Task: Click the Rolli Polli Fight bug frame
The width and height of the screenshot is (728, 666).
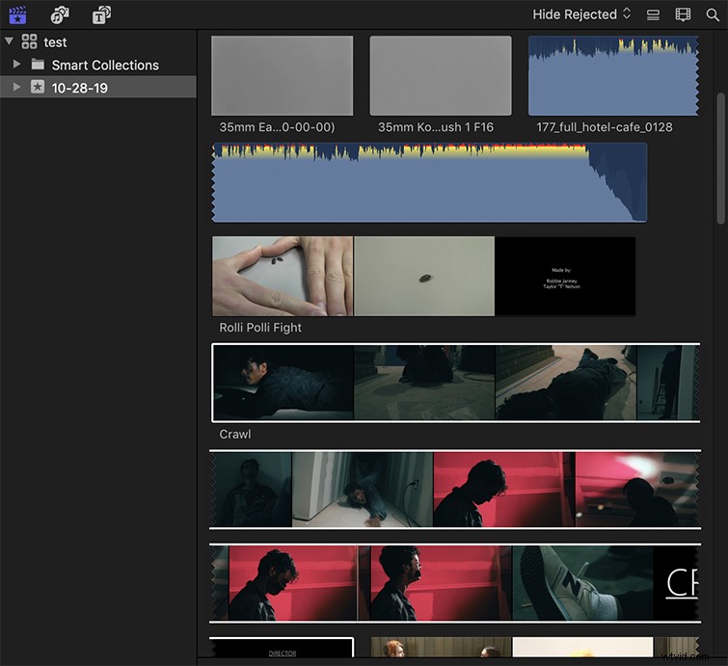Action: click(x=424, y=277)
